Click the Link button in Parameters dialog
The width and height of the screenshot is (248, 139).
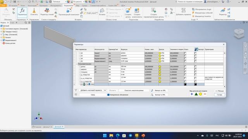point(93,95)
